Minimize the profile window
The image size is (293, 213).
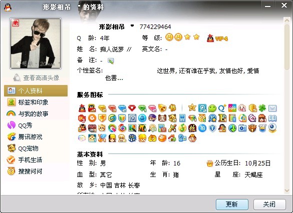[268, 6]
